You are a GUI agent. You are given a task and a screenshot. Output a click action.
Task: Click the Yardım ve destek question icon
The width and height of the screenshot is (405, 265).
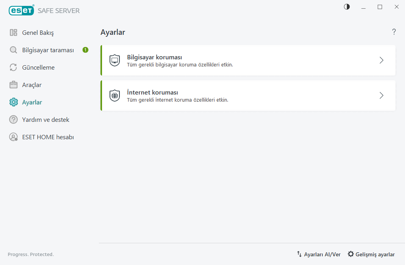13,119
